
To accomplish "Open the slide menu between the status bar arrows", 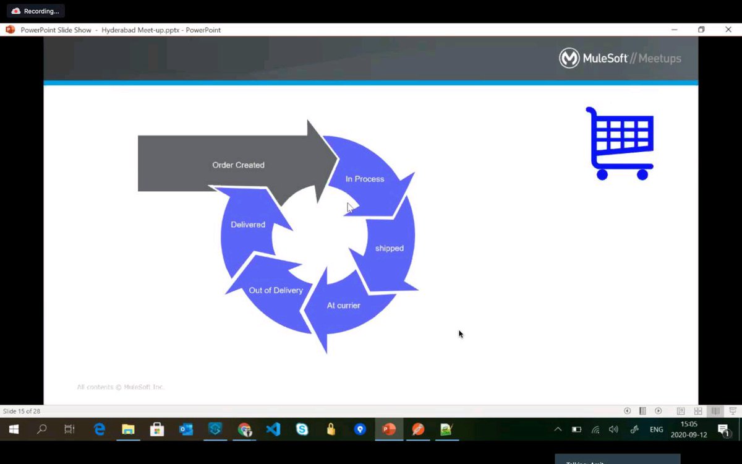I will [642, 411].
